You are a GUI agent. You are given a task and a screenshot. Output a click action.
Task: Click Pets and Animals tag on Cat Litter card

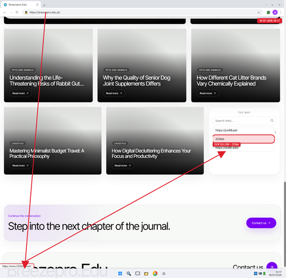pos(210,70)
